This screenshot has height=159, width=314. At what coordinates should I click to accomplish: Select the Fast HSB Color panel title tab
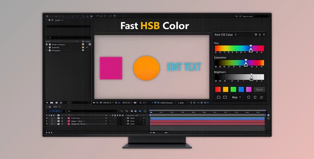tap(224, 35)
